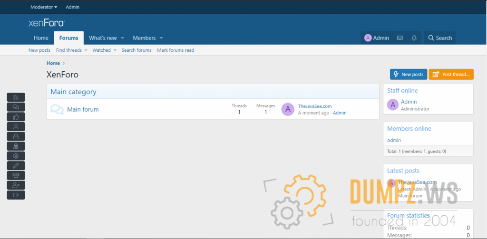
Task: Click Mark forums read link
Action: (x=175, y=50)
